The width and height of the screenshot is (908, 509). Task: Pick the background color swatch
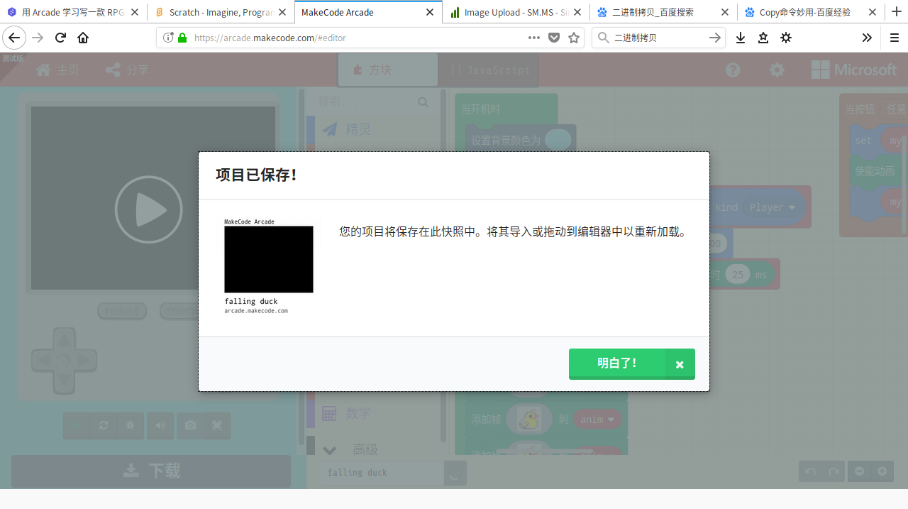coord(558,140)
